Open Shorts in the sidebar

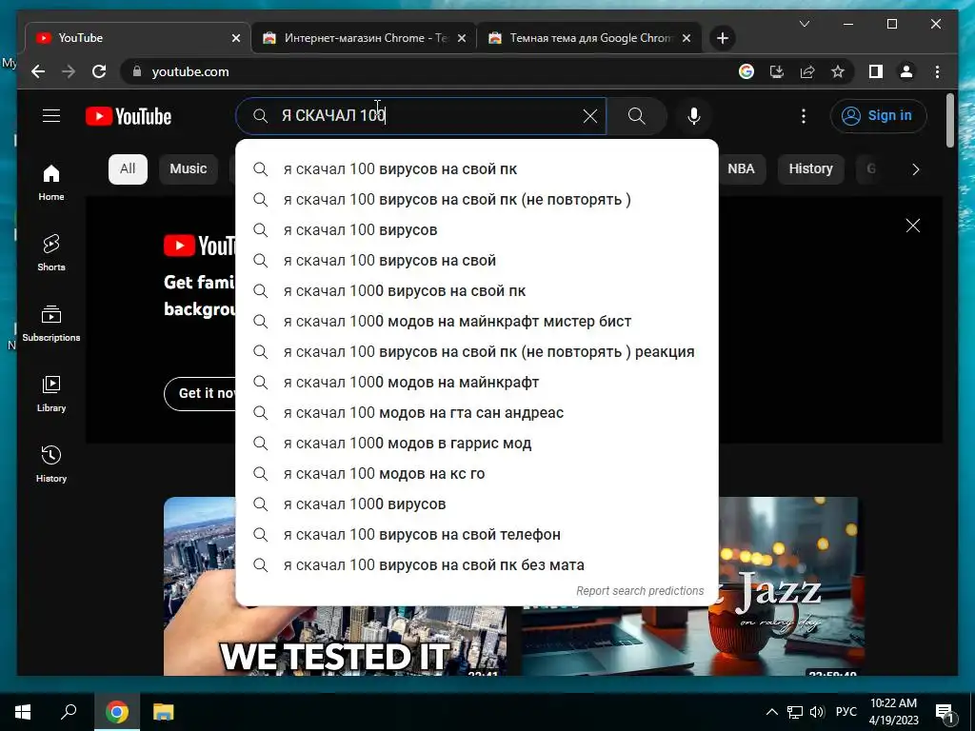point(51,253)
